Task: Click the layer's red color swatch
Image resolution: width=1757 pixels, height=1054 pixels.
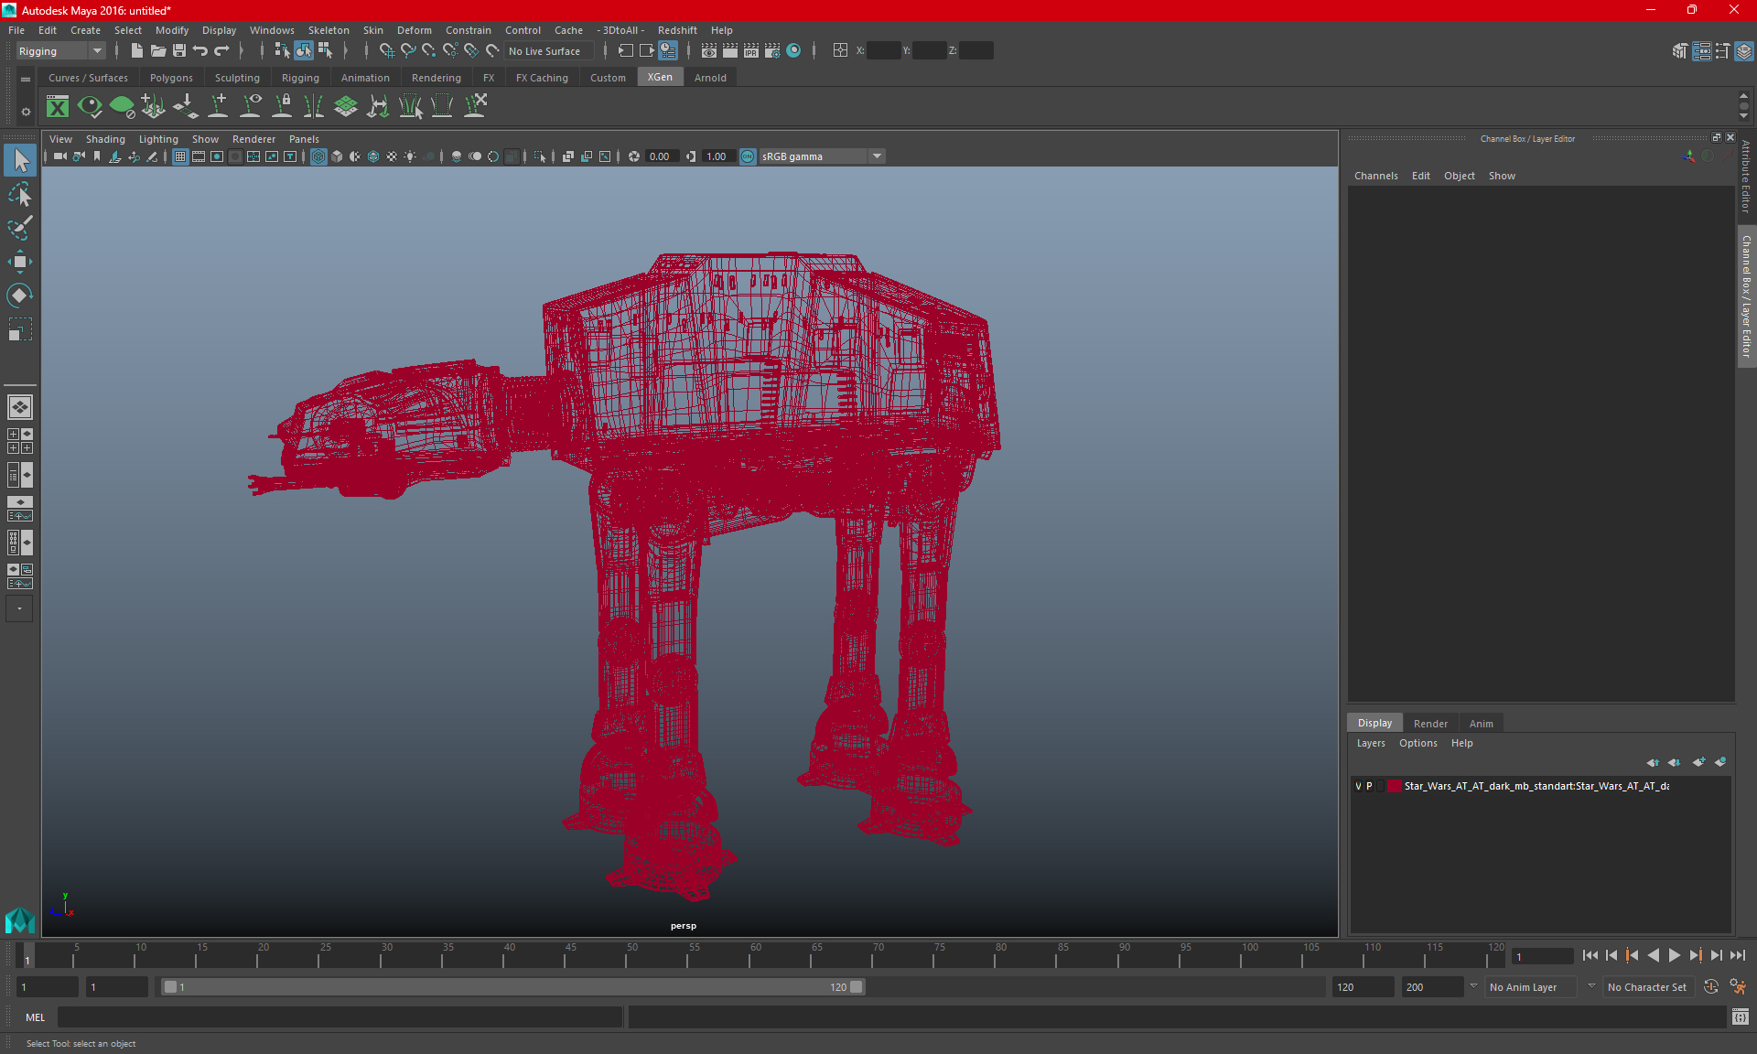Action: (x=1394, y=786)
